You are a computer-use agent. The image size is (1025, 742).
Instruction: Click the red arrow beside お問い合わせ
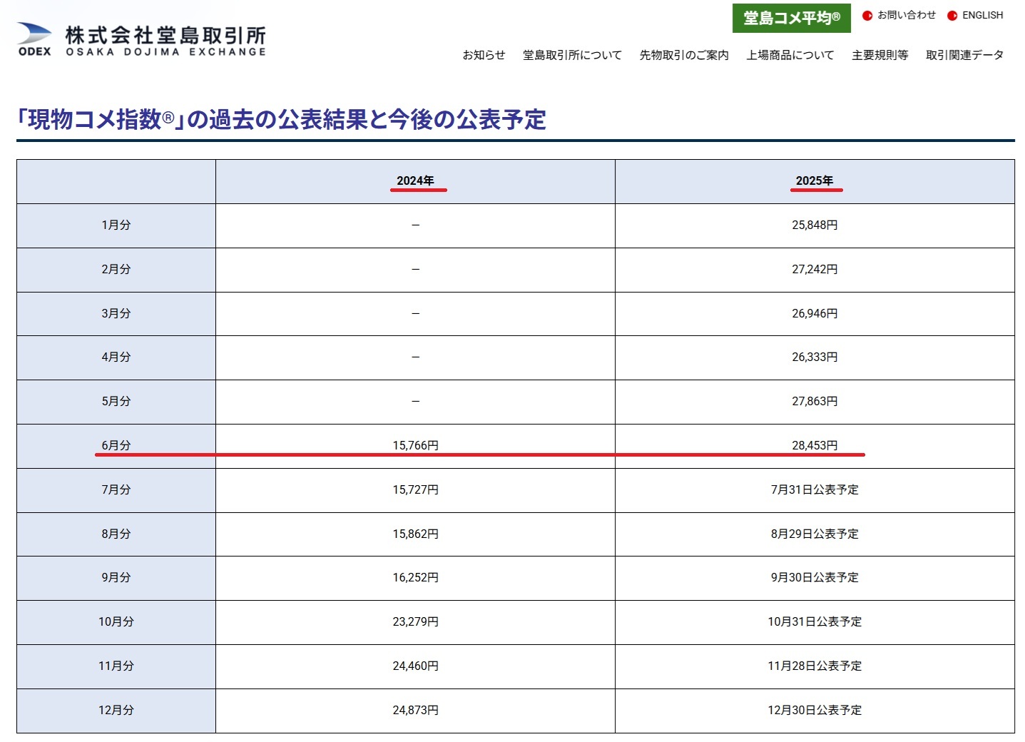[x=867, y=16]
